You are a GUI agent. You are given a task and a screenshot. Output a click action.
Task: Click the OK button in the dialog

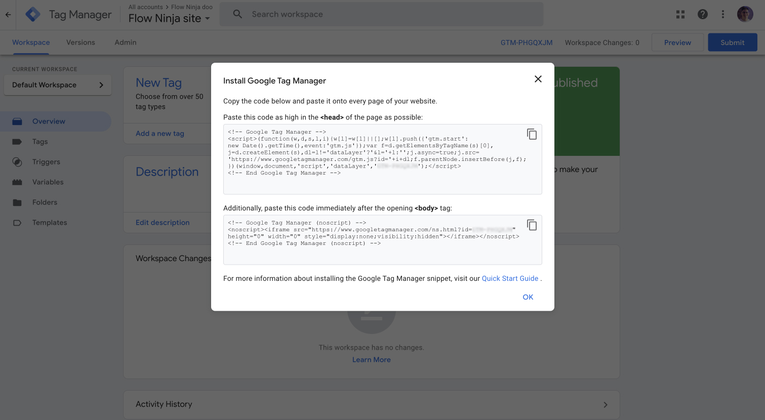coord(528,297)
